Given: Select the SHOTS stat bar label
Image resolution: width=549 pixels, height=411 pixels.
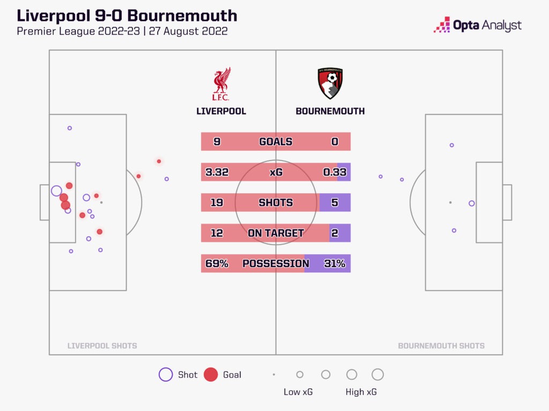Looking at the screenshot, I should [x=276, y=203].
